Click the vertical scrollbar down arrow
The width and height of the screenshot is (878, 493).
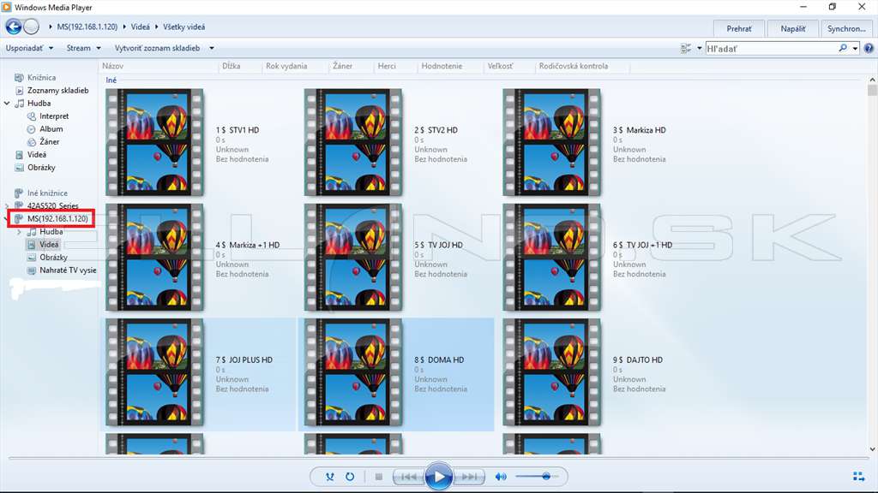pos(872,448)
